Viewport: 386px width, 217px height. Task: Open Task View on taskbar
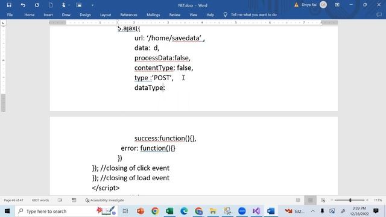[125, 211]
